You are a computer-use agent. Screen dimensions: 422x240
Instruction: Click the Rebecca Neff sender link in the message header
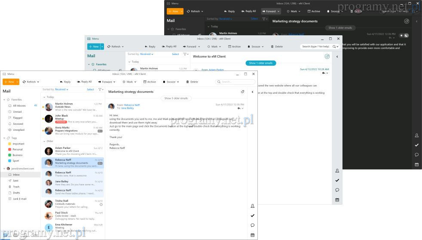(x=131, y=105)
